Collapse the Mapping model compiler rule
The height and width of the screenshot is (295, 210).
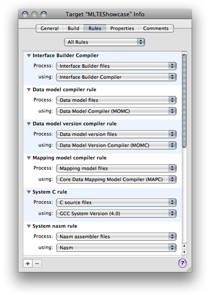pos(29,158)
